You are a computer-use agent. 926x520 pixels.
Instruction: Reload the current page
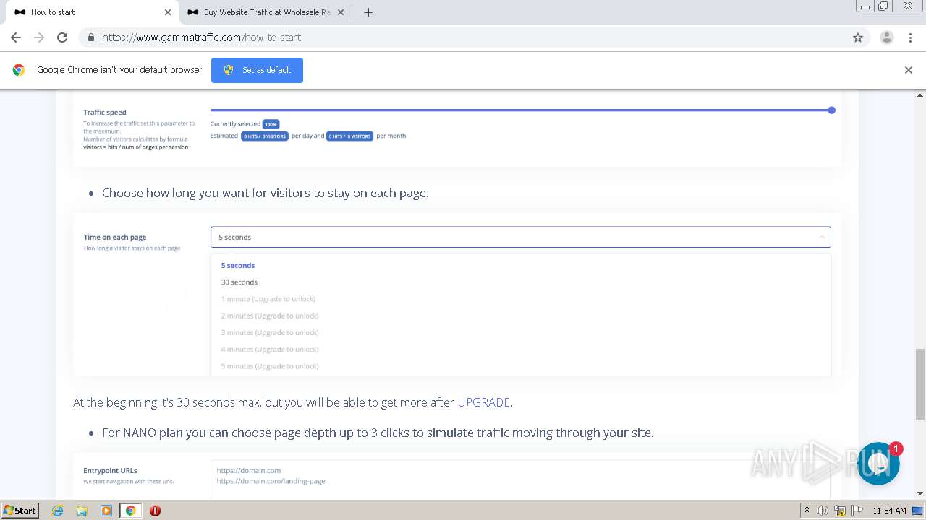62,38
